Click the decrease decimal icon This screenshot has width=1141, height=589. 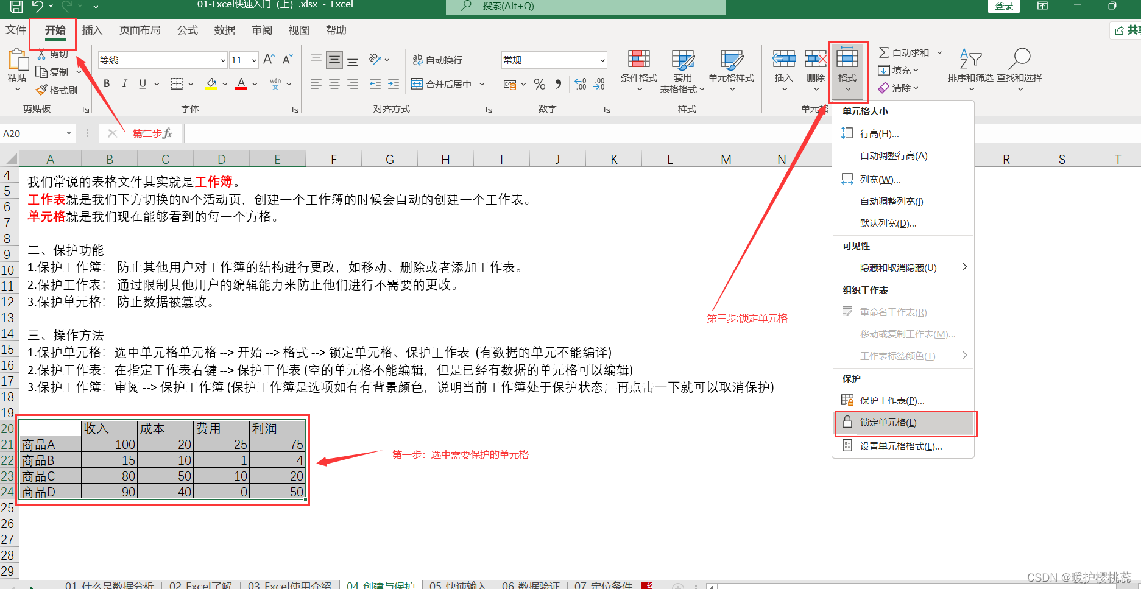pyautogui.click(x=599, y=84)
